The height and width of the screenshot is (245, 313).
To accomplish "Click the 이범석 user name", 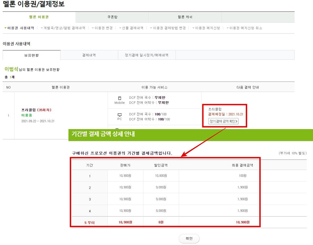I will [x=11, y=69].
